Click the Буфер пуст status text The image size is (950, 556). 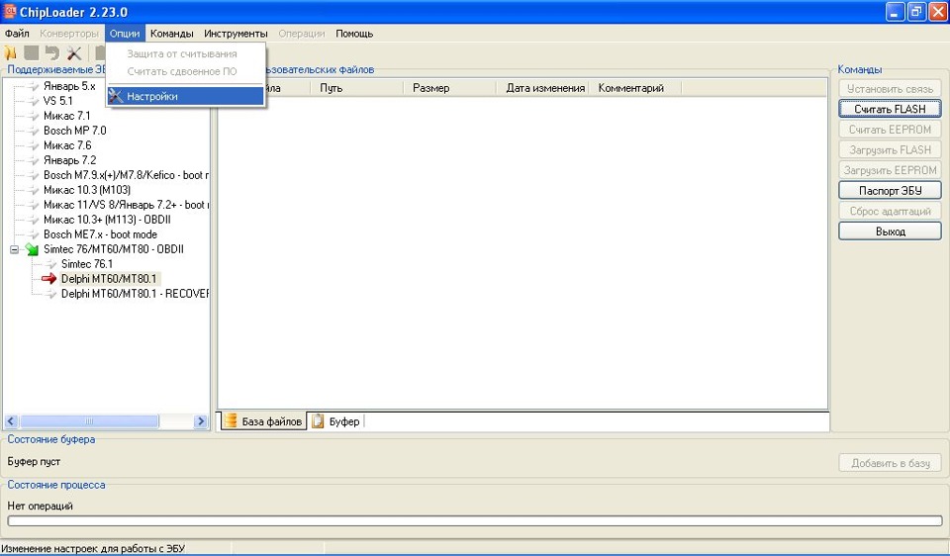[x=34, y=461]
